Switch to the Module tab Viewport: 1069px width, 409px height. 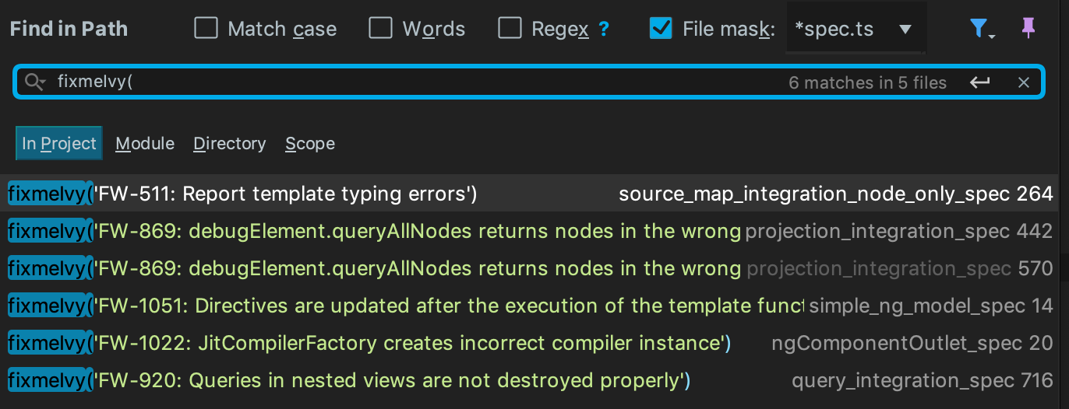145,144
